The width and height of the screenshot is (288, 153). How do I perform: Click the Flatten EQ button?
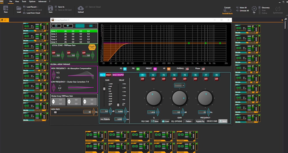(188, 121)
